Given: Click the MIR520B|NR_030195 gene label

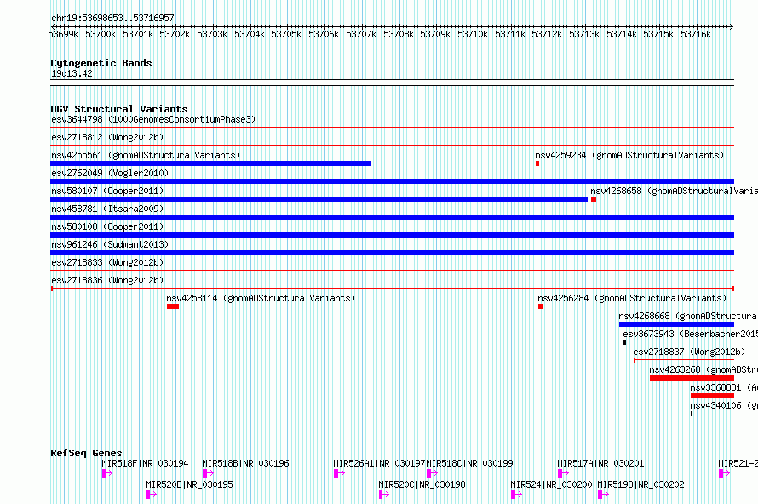Looking at the screenshot, I should [189, 484].
